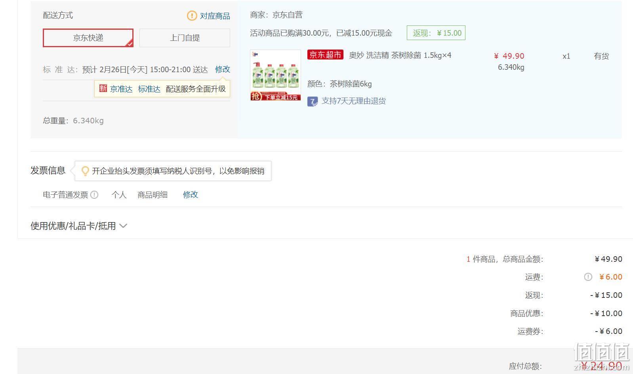The width and height of the screenshot is (633, 374).
Task: Click quantity x1 in product row
Action: [x=566, y=56]
